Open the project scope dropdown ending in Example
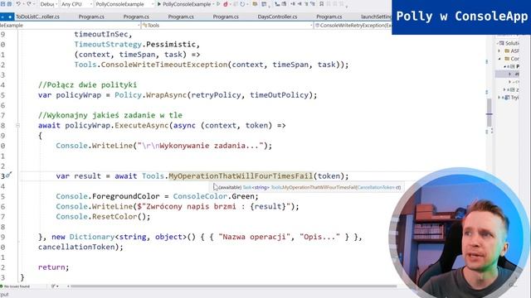 (70, 26)
